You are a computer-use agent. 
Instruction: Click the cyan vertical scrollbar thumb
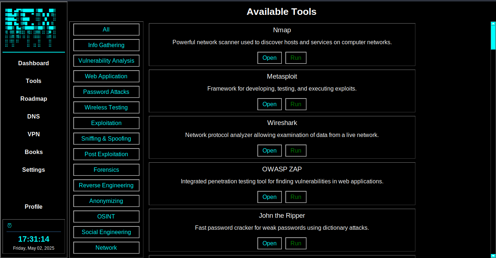tap(493, 37)
